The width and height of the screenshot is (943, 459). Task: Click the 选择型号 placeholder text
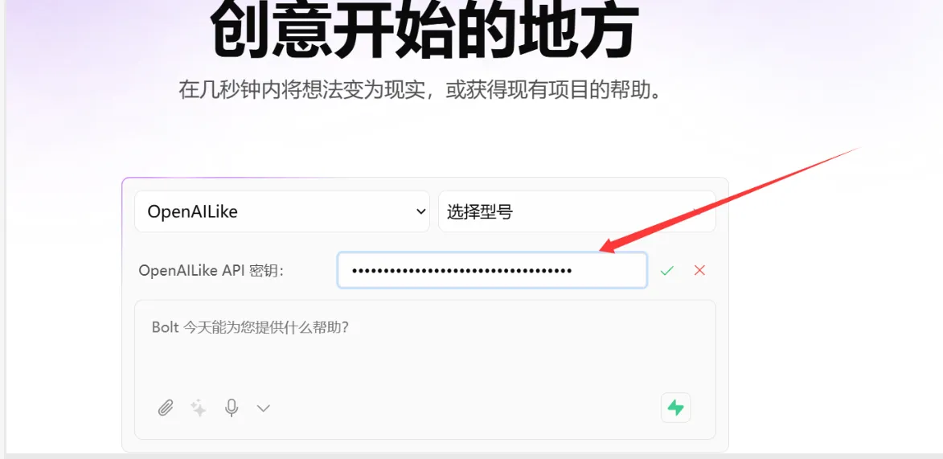479,211
